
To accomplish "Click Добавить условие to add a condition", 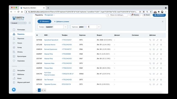I will (x=61, y=21).
